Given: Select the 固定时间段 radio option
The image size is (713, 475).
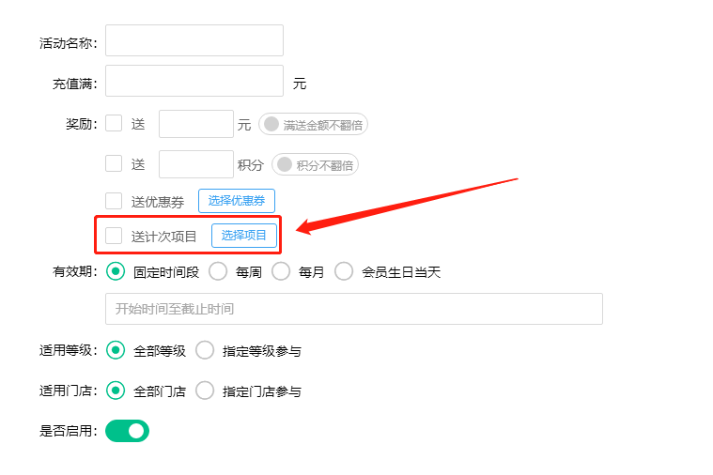Looking at the screenshot, I should [116, 271].
